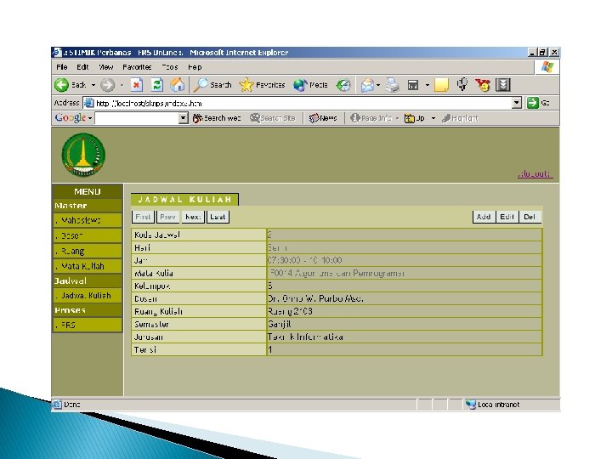Click the log out link

coord(535,174)
